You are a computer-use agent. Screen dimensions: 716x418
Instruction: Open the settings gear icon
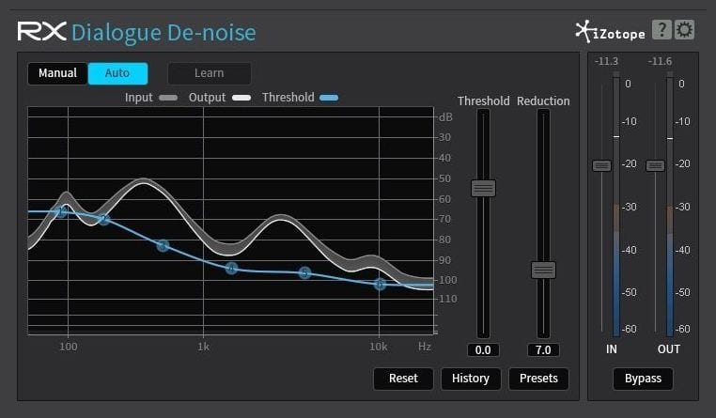tap(684, 30)
